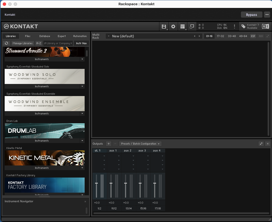The width and height of the screenshot is (272, 222).
Task: Toggle plugin Bypass
Action: coord(251,15)
